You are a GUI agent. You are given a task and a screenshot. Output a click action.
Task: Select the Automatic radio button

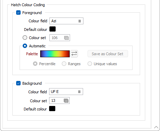click(25, 46)
